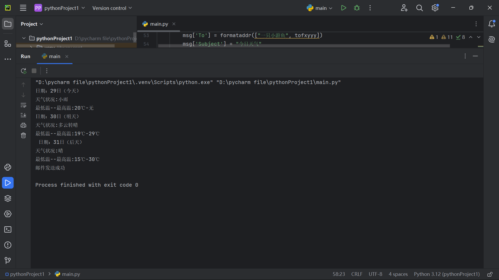Open the Git version control tool window
Viewport: 499px width, 280px height.
pos(8,260)
